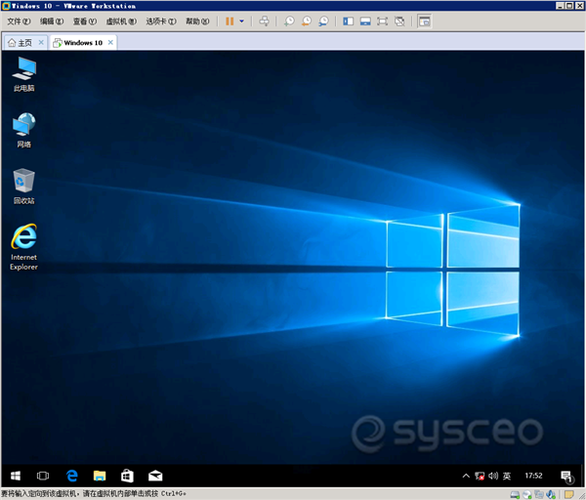Toggle the library sidebar panel icon
The height and width of the screenshot is (500, 586).
coord(348,21)
